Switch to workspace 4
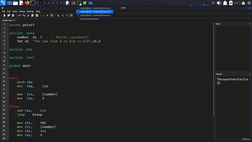This screenshot has width=252, height=142. 53,3
